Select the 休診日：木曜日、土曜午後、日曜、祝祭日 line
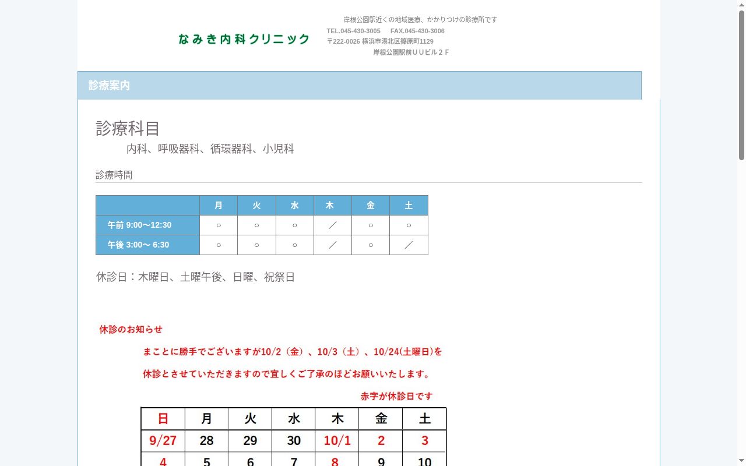746x466 pixels. click(195, 277)
